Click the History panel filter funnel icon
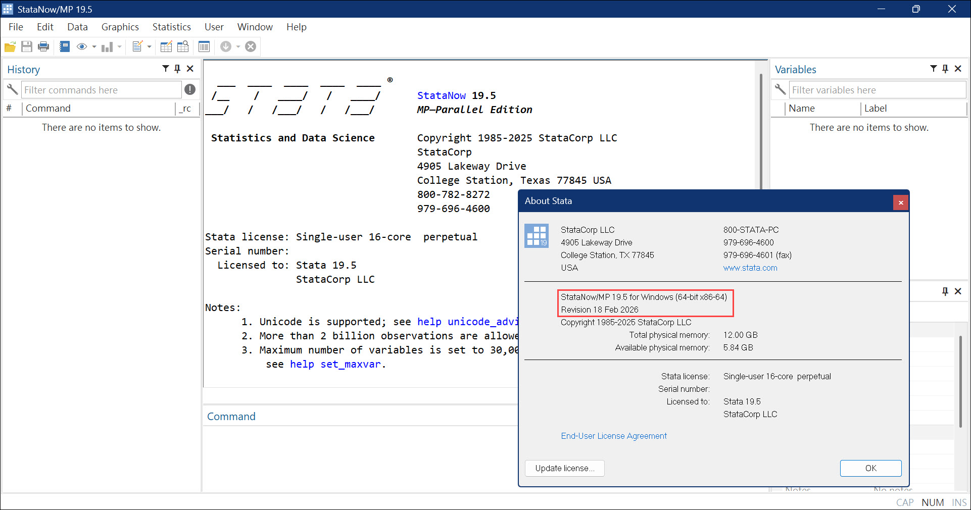 pos(166,69)
